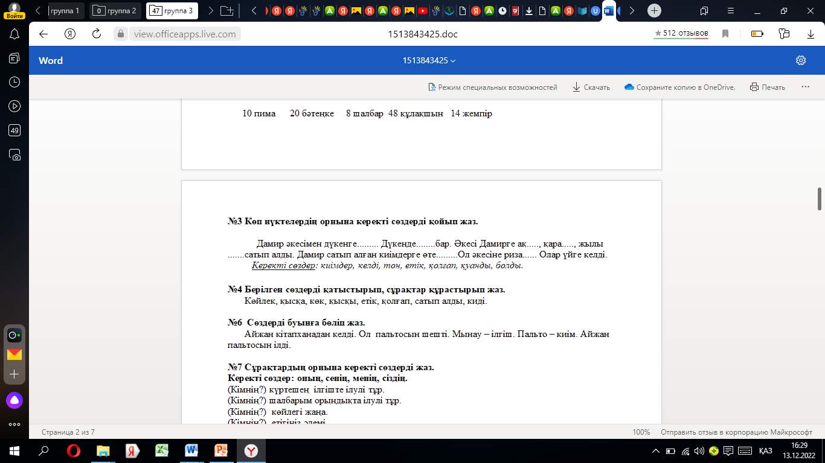Open PowerPoint from the taskbar
825x463 pixels.
(221, 451)
